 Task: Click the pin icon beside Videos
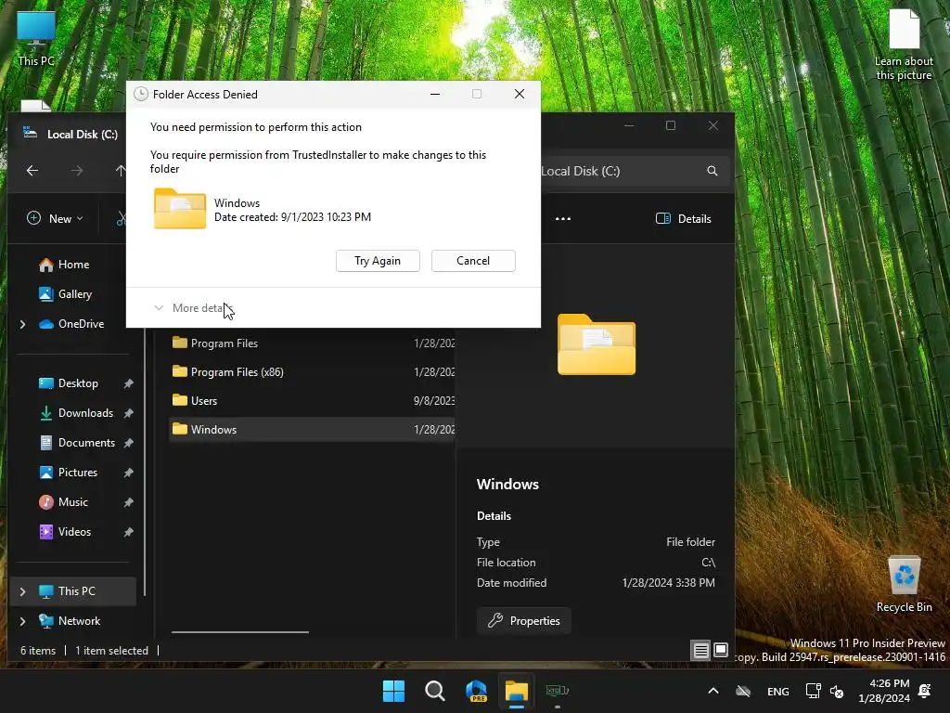click(128, 532)
